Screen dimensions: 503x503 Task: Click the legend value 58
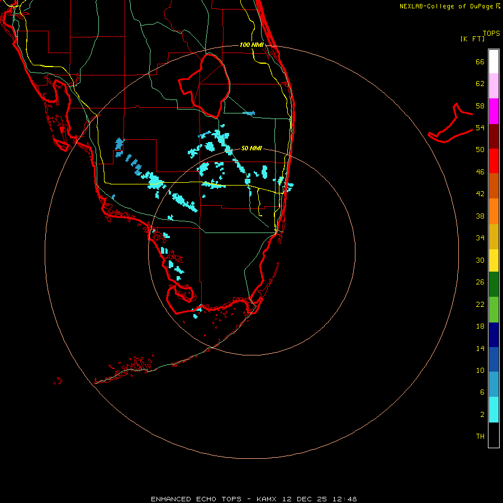(x=480, y=106)
